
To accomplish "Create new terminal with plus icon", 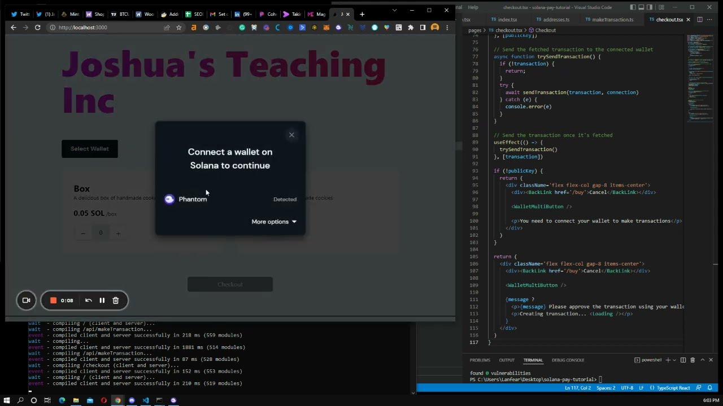I will pos(668,360).
